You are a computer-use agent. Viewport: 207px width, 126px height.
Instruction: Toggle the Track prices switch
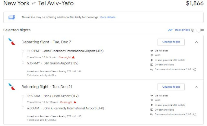(x=200, y=30)
